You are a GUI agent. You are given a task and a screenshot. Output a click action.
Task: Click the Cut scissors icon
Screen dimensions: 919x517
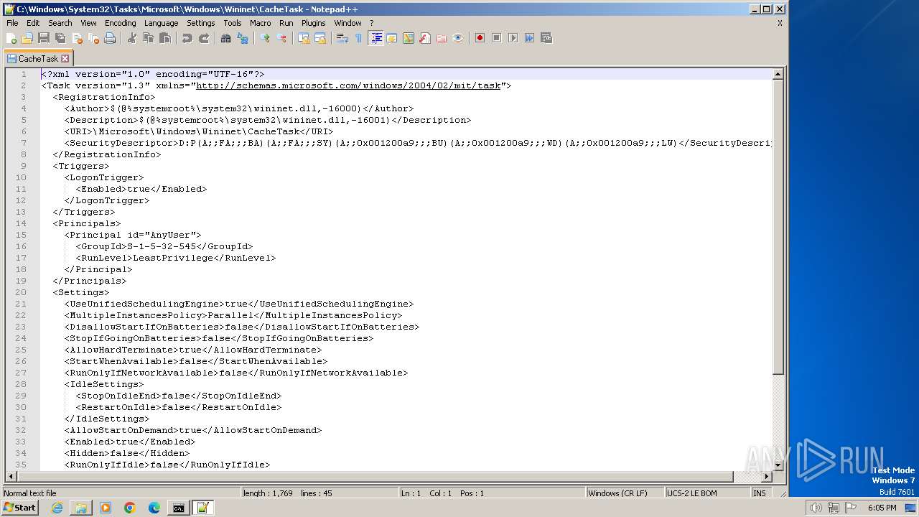(132, 38)
